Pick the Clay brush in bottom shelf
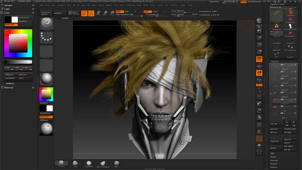The image size is (302, 170). (75, 164)
